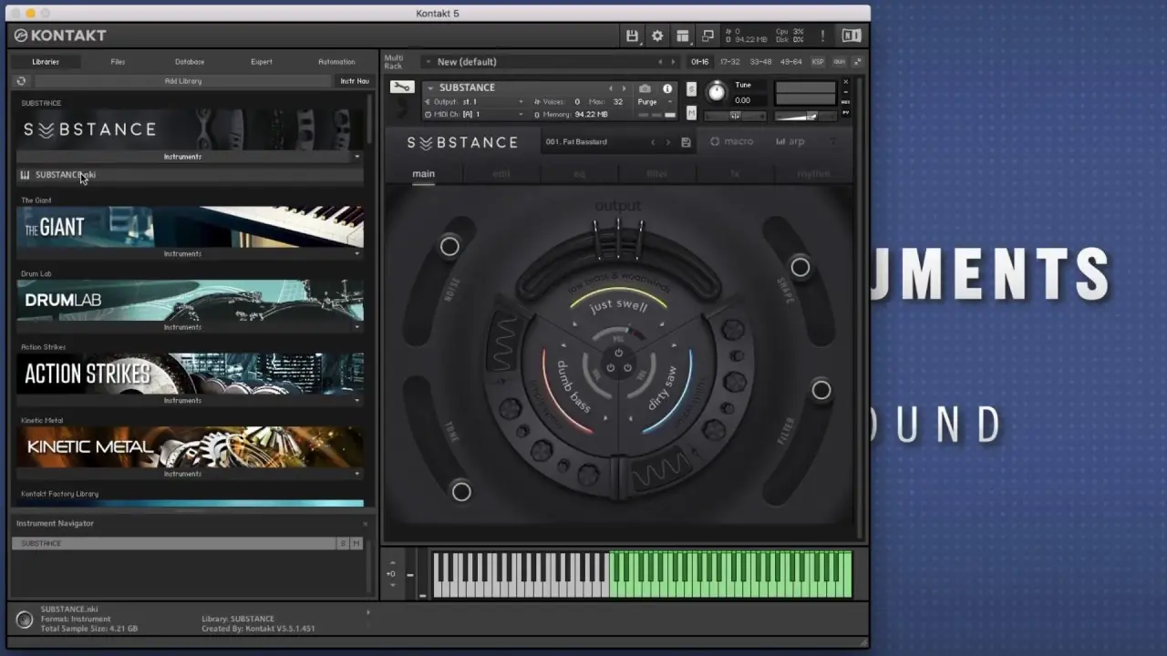Click the Instr Nav button

point(355,81)
